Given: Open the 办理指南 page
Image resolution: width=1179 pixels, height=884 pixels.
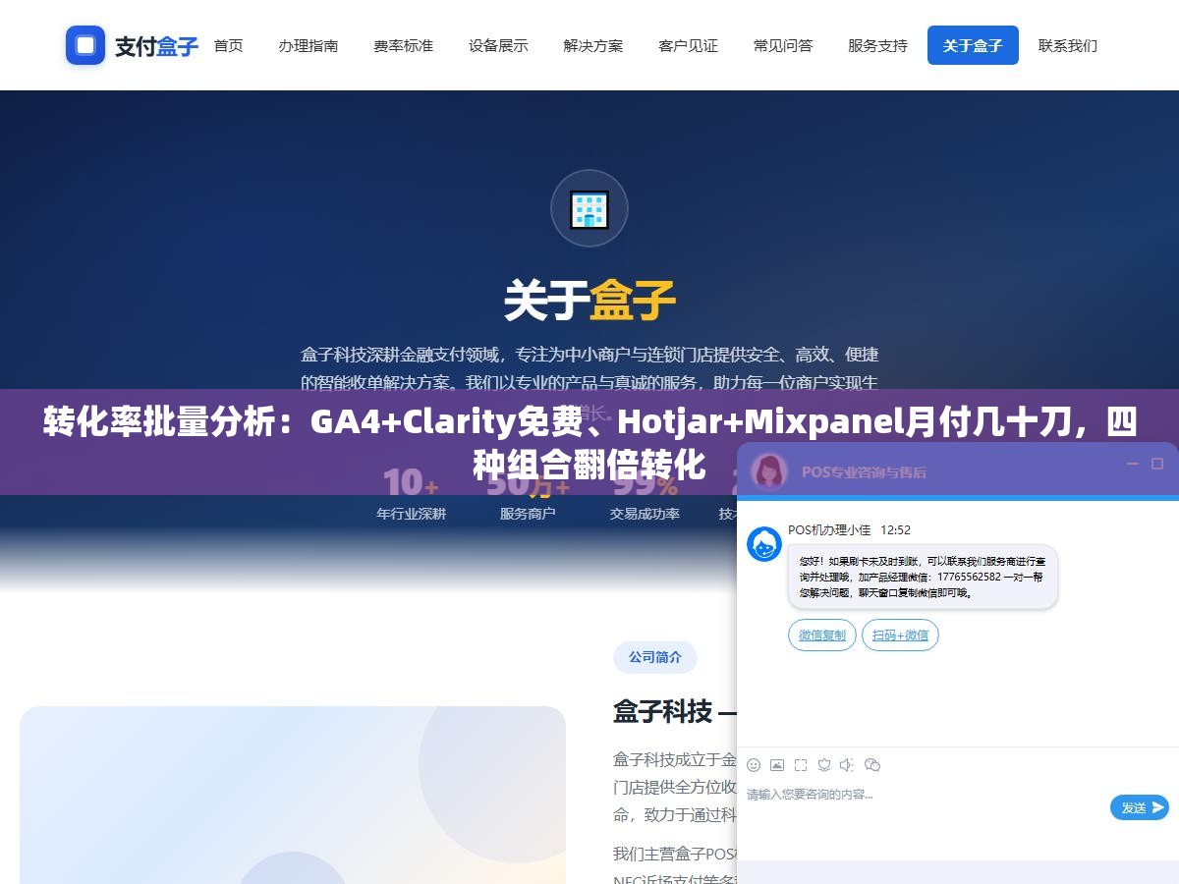Looking at the screenshot, I should click(x=309, y=45).
